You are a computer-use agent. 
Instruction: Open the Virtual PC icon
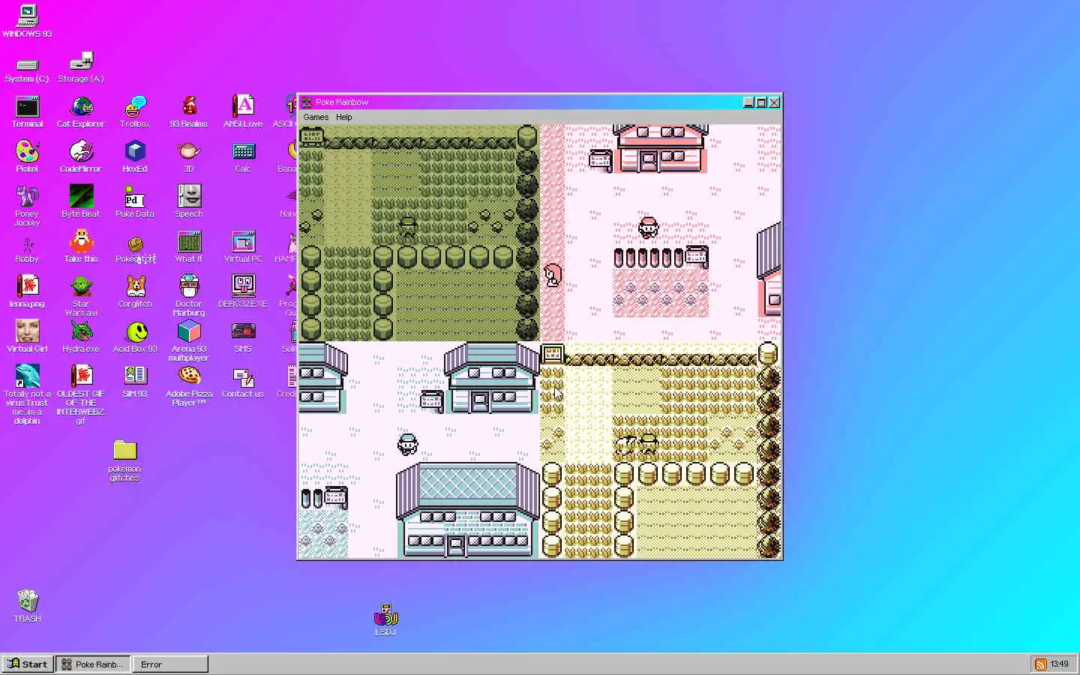point(243,247)
